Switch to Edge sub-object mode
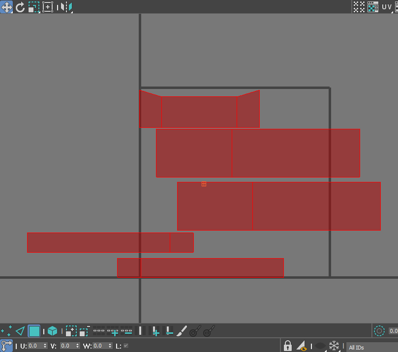Viewport: 398px width, 352px height. [20, 331]
